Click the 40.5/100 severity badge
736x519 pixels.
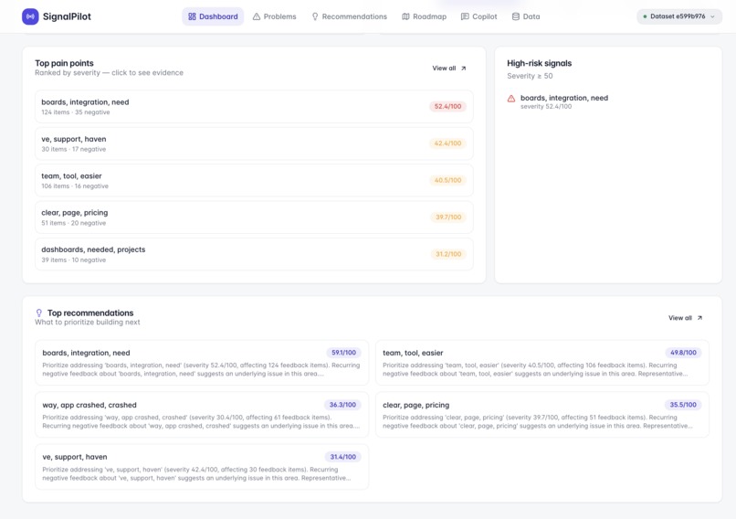[x=447, y=180]
